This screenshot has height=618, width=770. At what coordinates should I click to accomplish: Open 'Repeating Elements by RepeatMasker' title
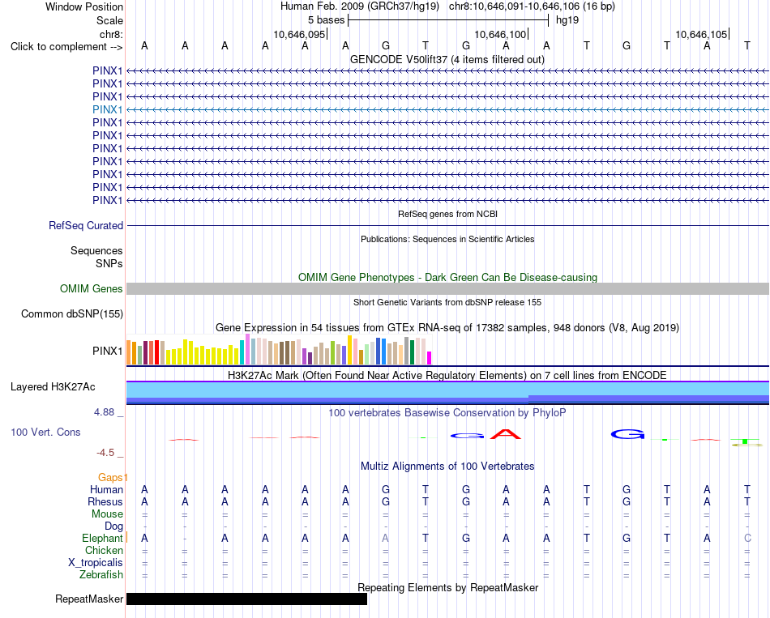[x=447, y=588]
